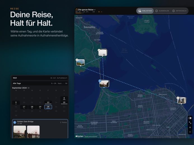The width and height of the screenshot is (194, 145).
Task: Click the Apple Karten logo on map
Action: point(79,136)
